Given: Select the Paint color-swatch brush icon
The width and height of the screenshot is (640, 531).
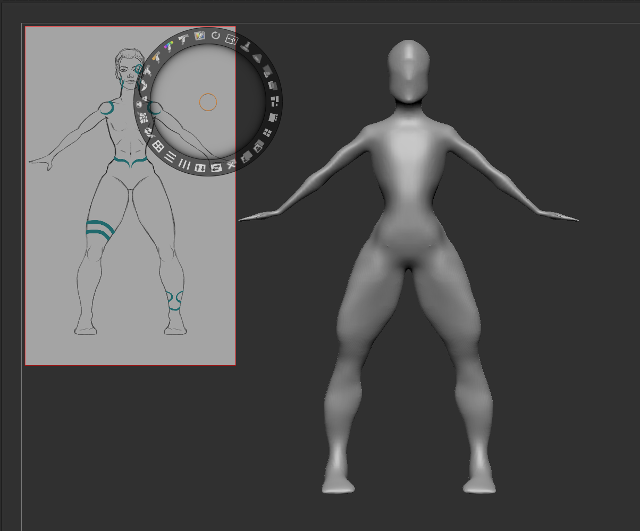Looking at the screenshot, I should point(200,36).
